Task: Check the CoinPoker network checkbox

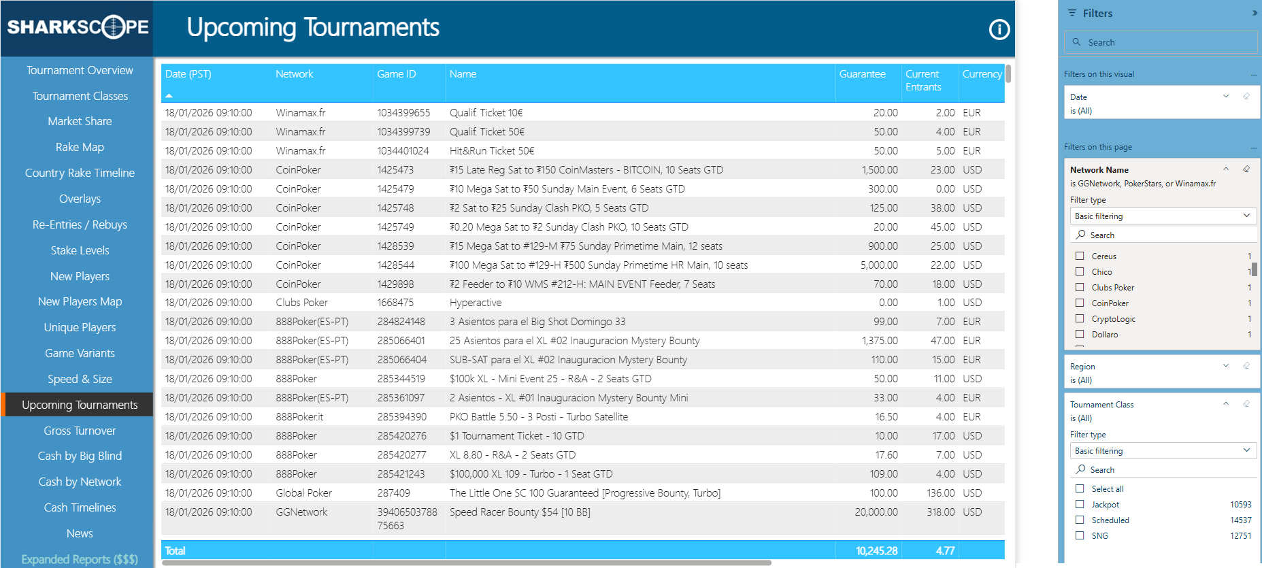Action: point(1080,303)
